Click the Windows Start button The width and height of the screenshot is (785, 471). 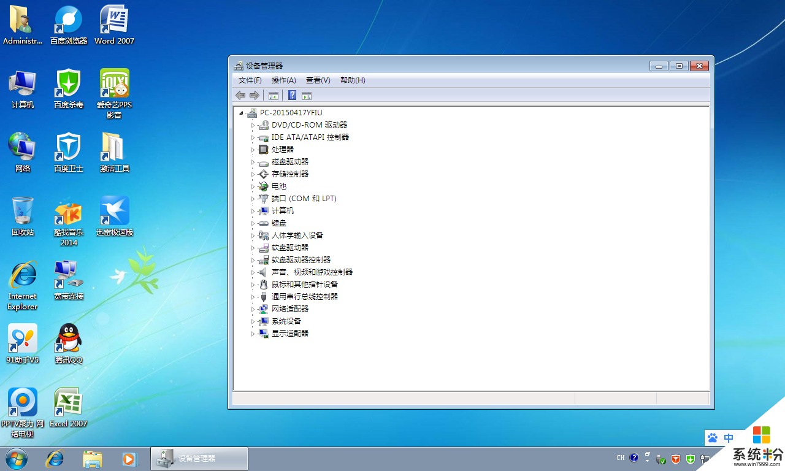click(x=17, y=458)
